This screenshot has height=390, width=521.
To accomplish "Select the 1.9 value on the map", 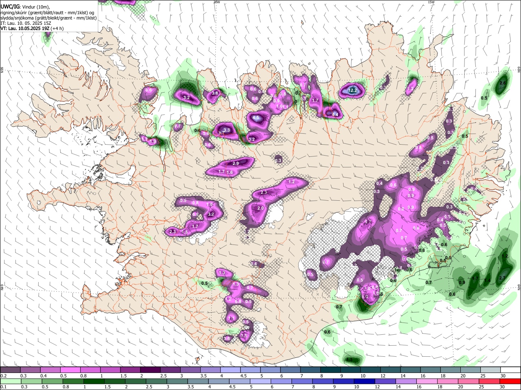I will tap(153, 141).
